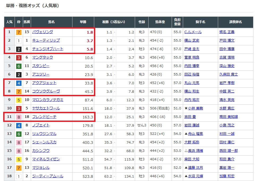Viewport: 255px width, 181px height.
Task: Click the 人気 column header
Action: click(x=9, y=22)
